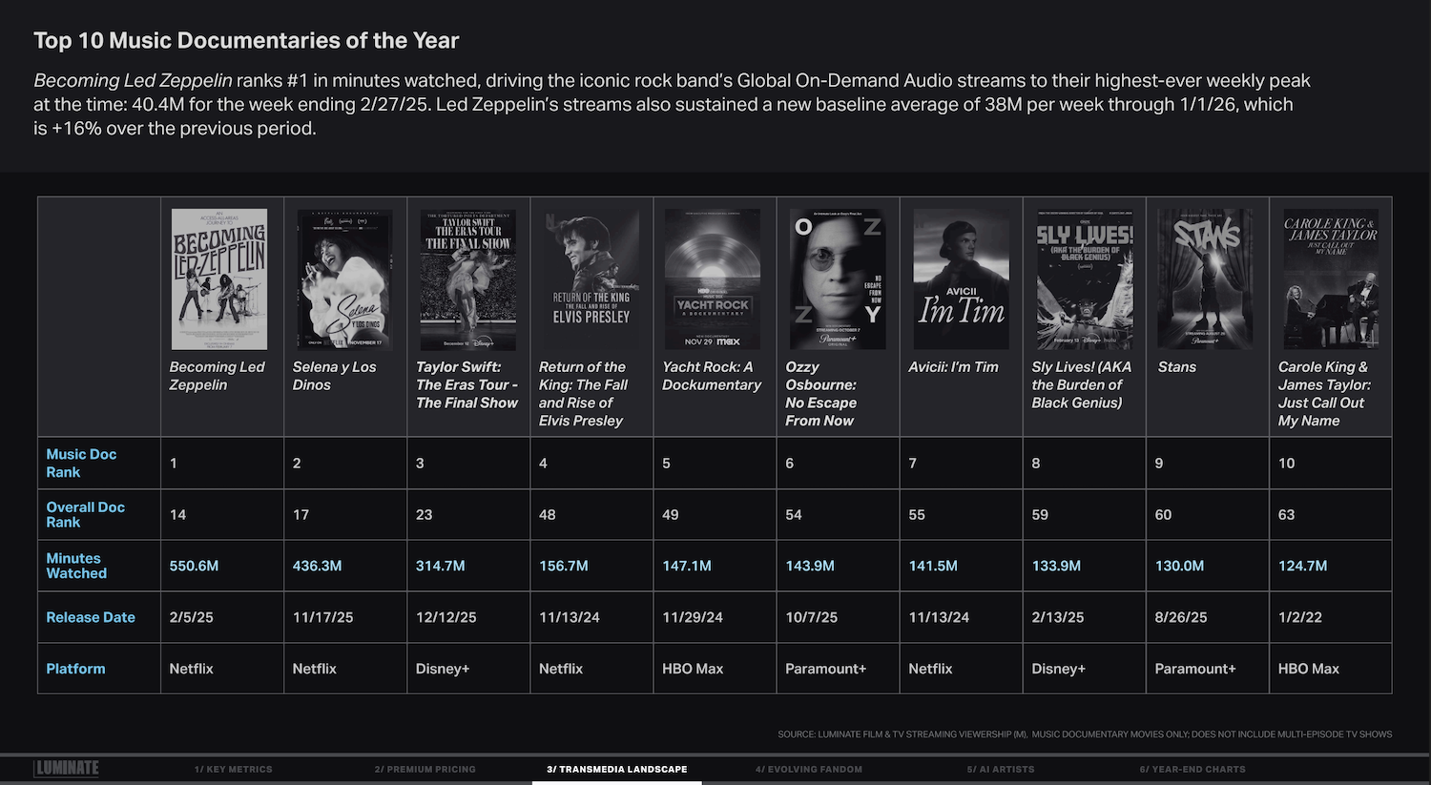Click the Platform row label

(x=75, y=669)
